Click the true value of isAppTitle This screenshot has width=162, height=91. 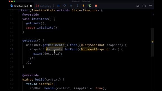pyautogui.click(x=99, y=88)
